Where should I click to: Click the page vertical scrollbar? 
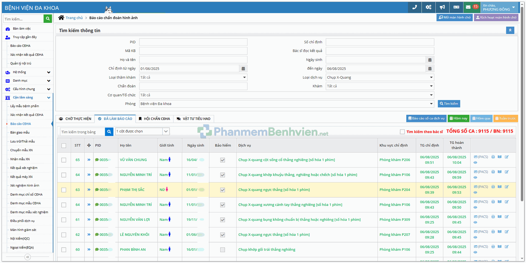522,104
